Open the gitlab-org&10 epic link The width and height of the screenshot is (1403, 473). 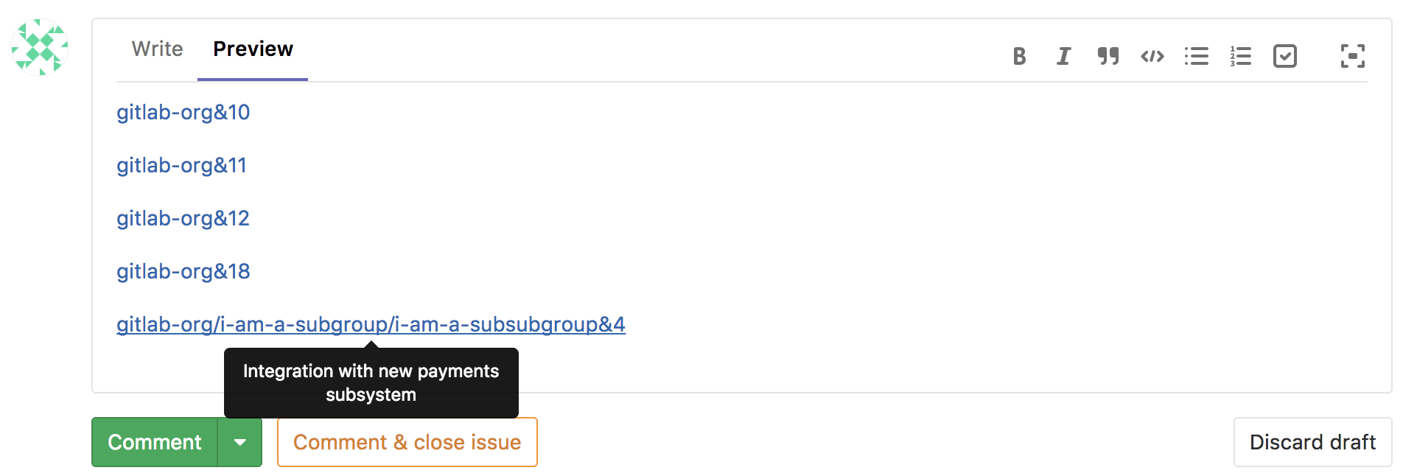point(183,113)
